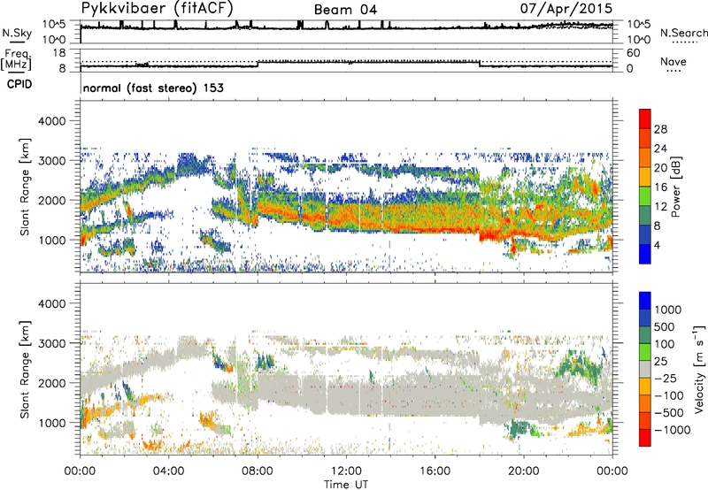
Task: Click the red -1000 velocity colorbar segment
Action: coord(645,438)
